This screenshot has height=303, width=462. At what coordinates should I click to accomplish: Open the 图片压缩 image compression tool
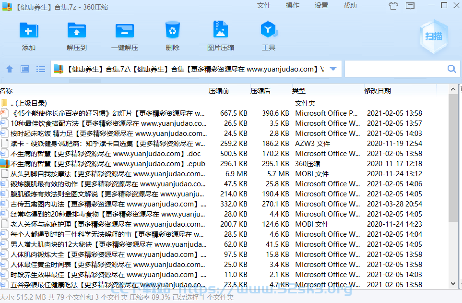coord(220,29)
